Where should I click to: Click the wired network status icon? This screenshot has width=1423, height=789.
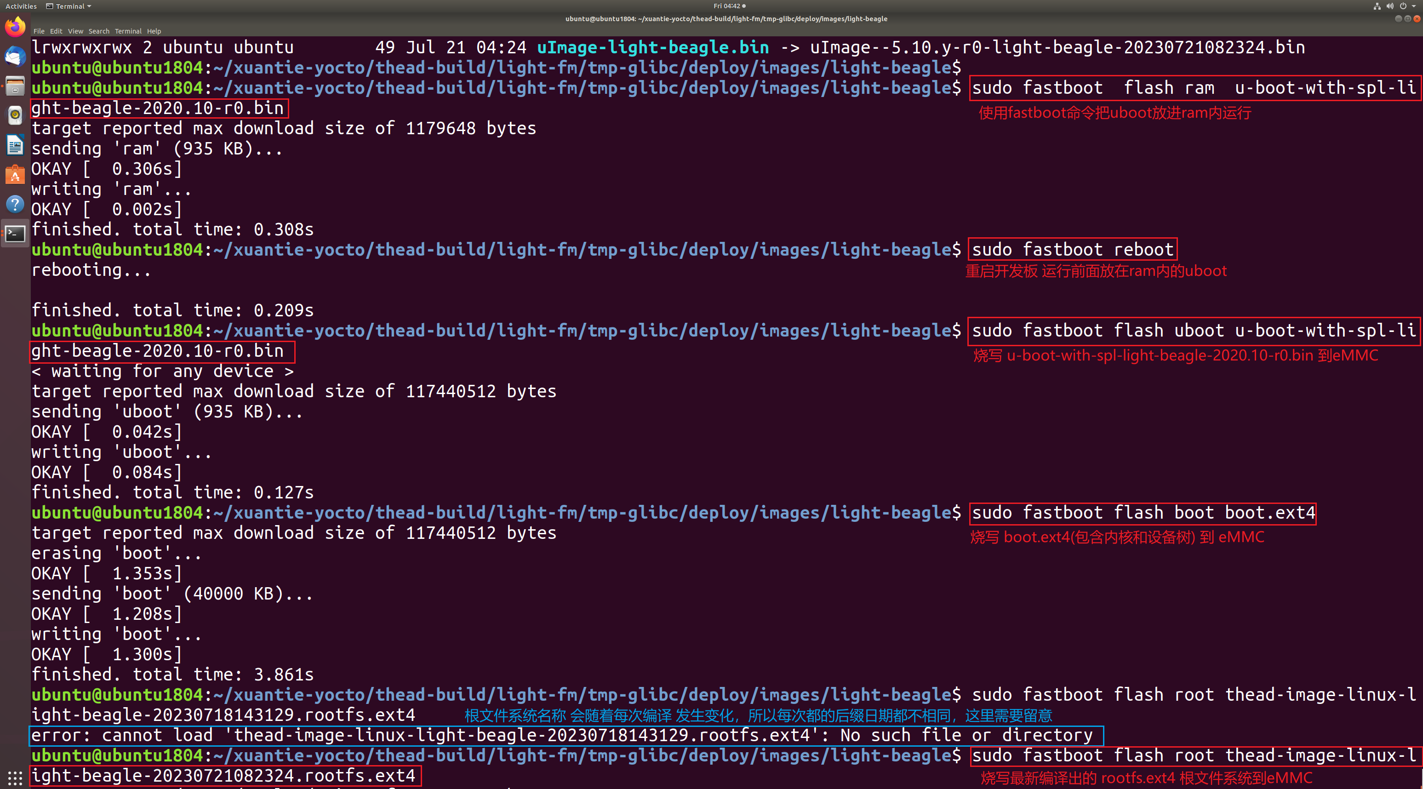click(1377, 6)
